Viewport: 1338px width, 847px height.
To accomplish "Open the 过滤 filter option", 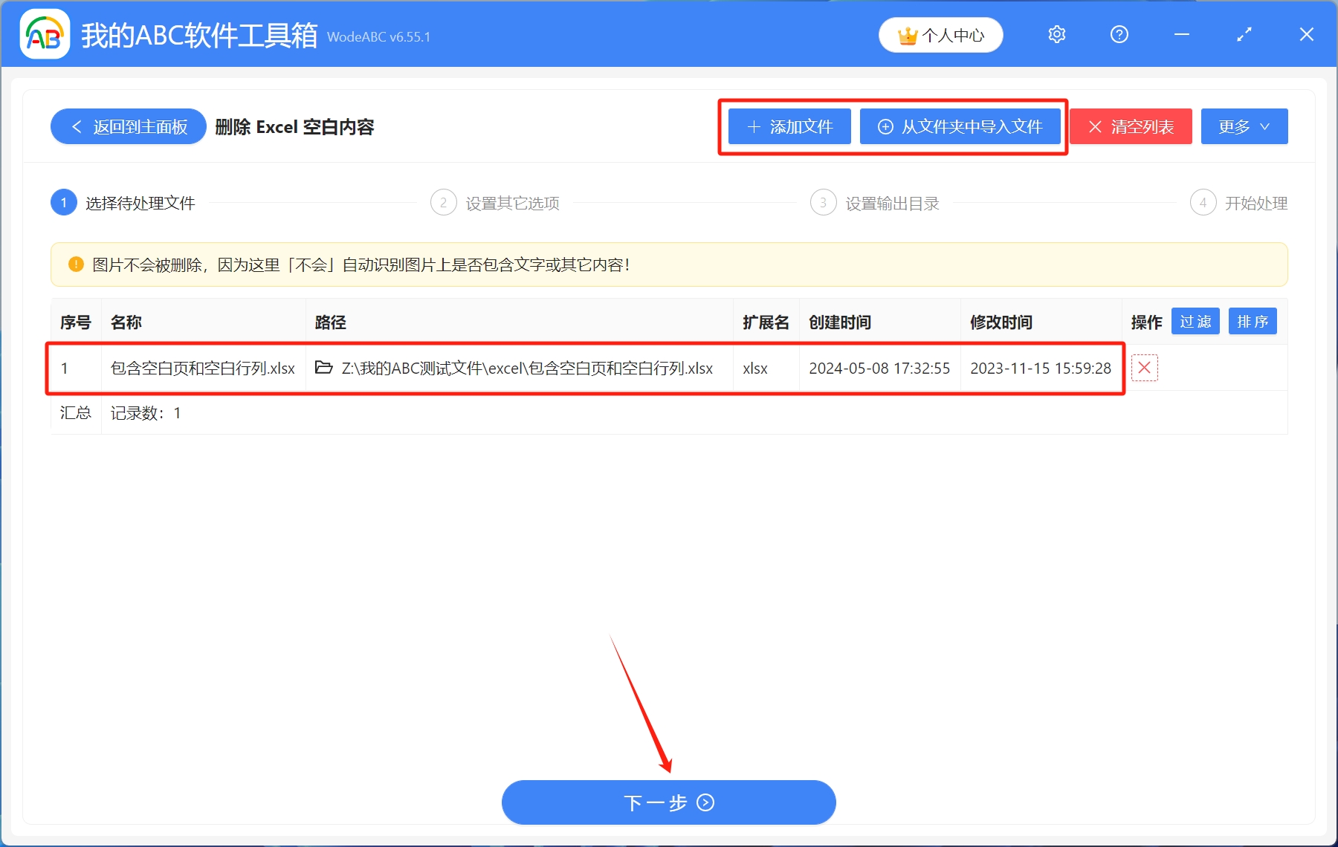I will click(x=1195, y=321).
